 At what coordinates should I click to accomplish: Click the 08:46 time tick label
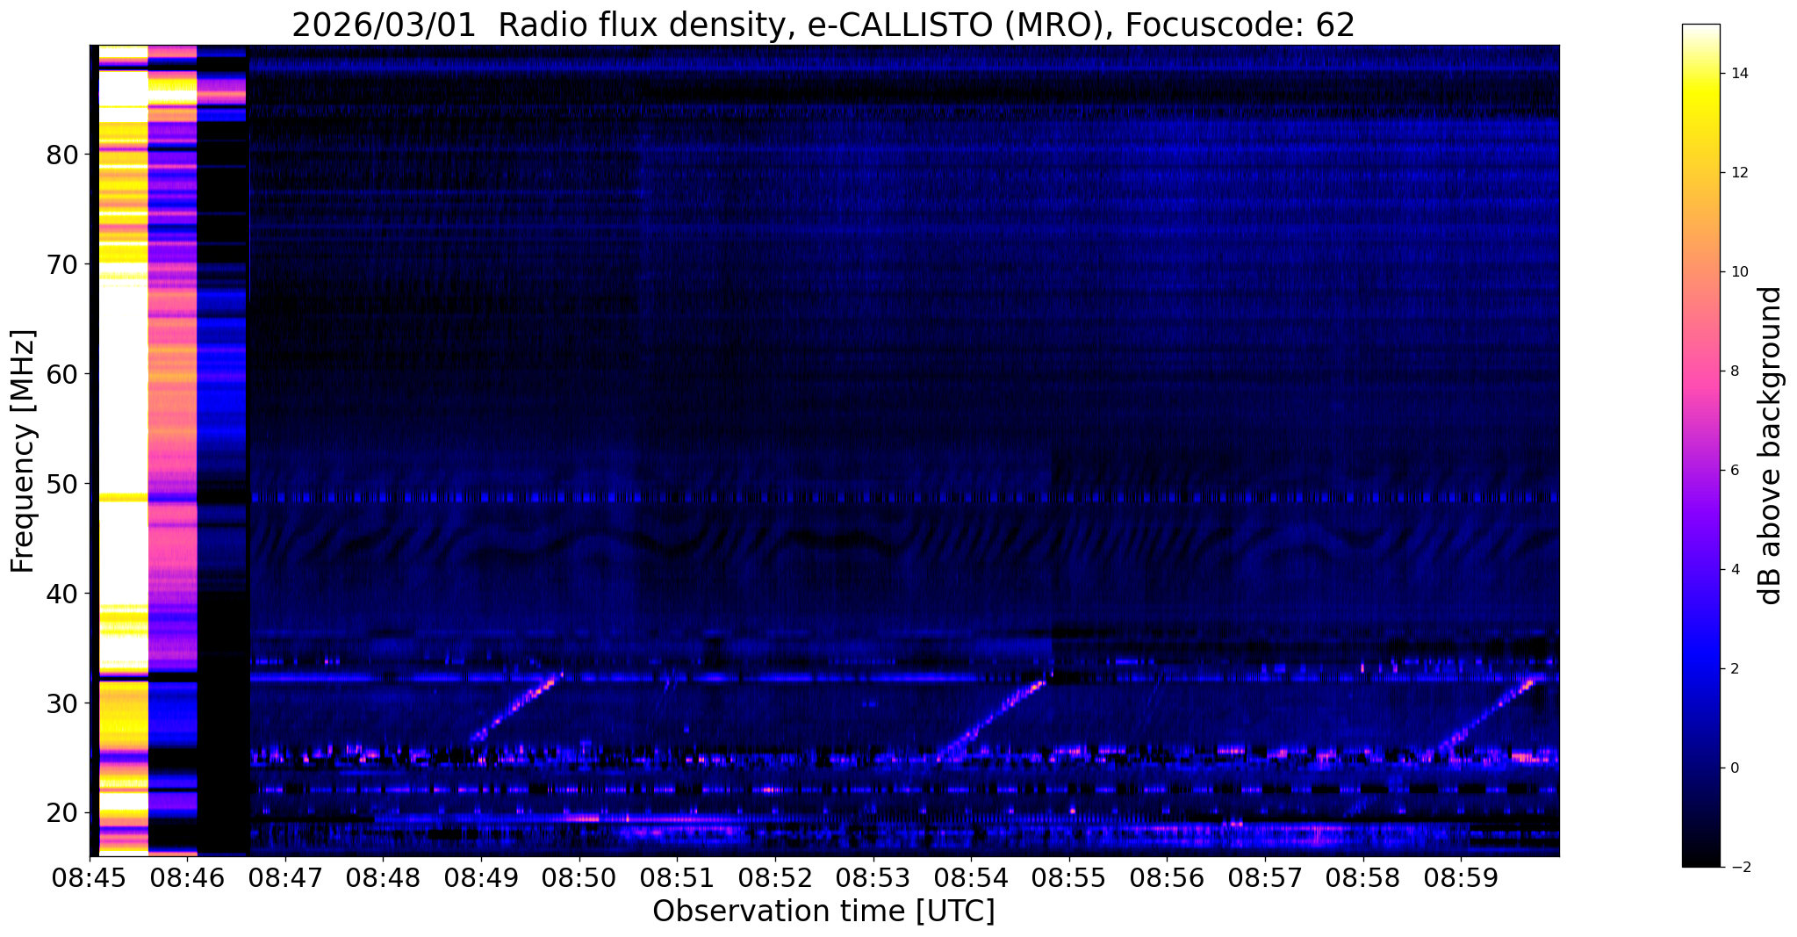pos(187,877)
